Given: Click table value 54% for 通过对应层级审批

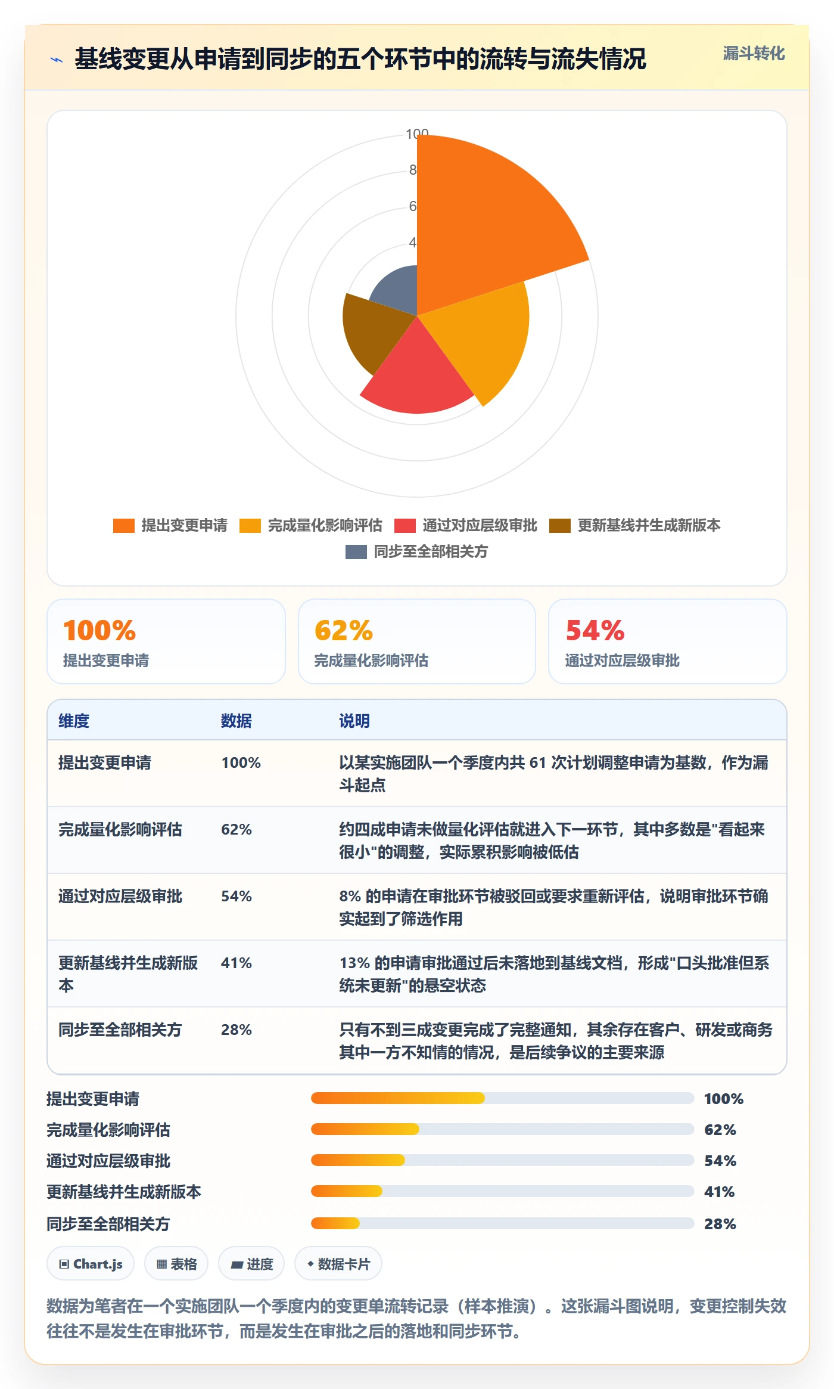Looking at the screenshot, I should (x=236, y=896).
